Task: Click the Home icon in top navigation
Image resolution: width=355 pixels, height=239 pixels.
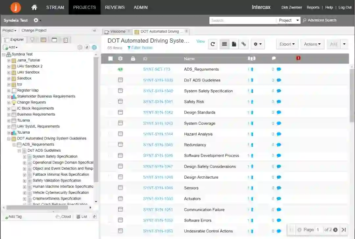Action: pos(34,7)
